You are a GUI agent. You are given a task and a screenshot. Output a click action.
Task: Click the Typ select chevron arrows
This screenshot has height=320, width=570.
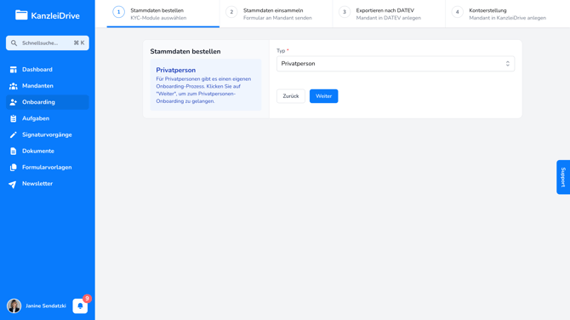click(x=508, y=64)
